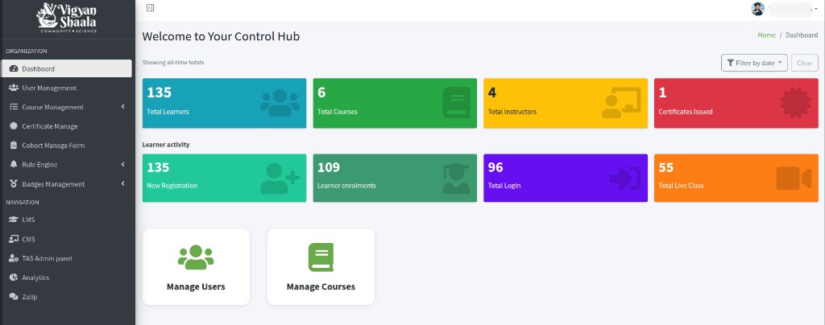Collapse the sidebar with the toggle icon
The image size is (825, 325).
150,8
